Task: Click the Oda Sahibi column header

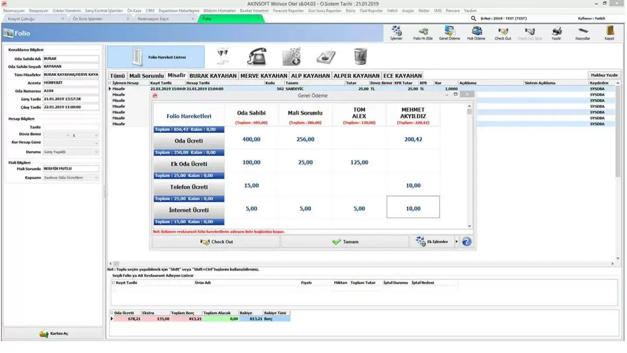Action: point(251,115)
